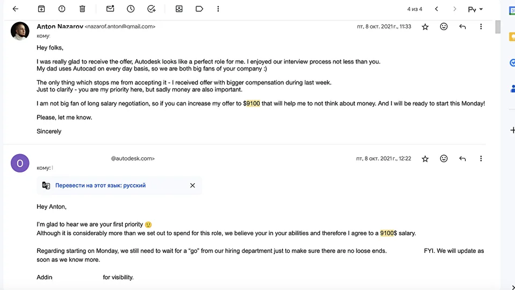Click the 'Перевести на этот язык: русский' link

click(101, 185)
